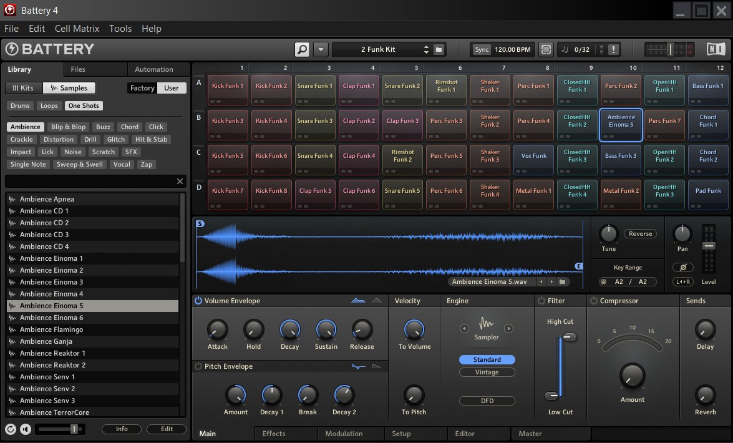Select previous engine arrow left of Sampler
Viewport: 733px width, 443px height.
(464, 328)
